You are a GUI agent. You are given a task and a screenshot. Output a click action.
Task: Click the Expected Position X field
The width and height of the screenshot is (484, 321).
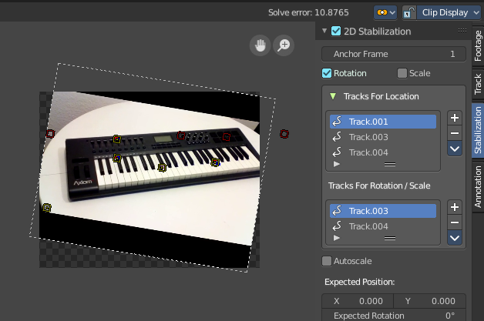(358, 301)
